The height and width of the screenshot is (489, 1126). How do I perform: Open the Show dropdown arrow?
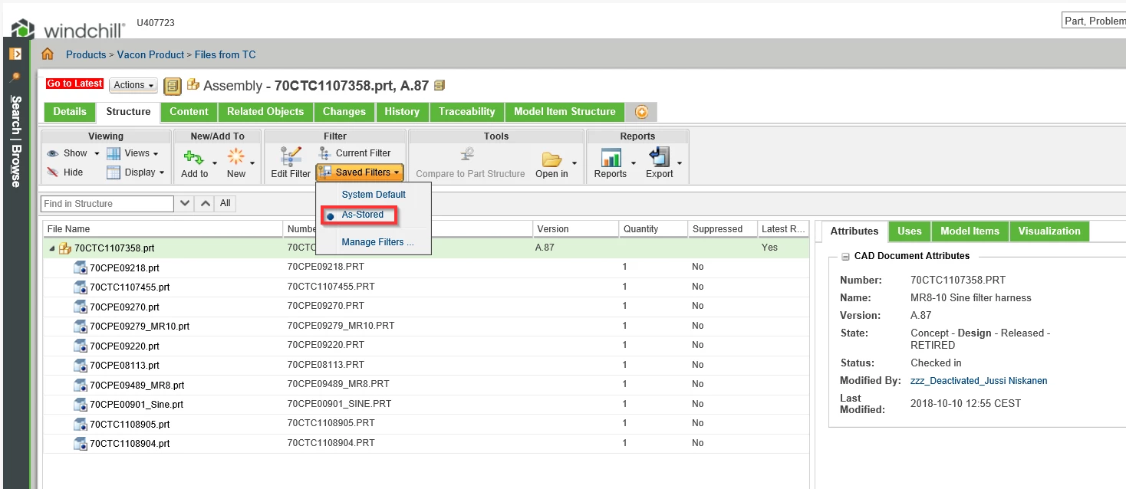97,153
